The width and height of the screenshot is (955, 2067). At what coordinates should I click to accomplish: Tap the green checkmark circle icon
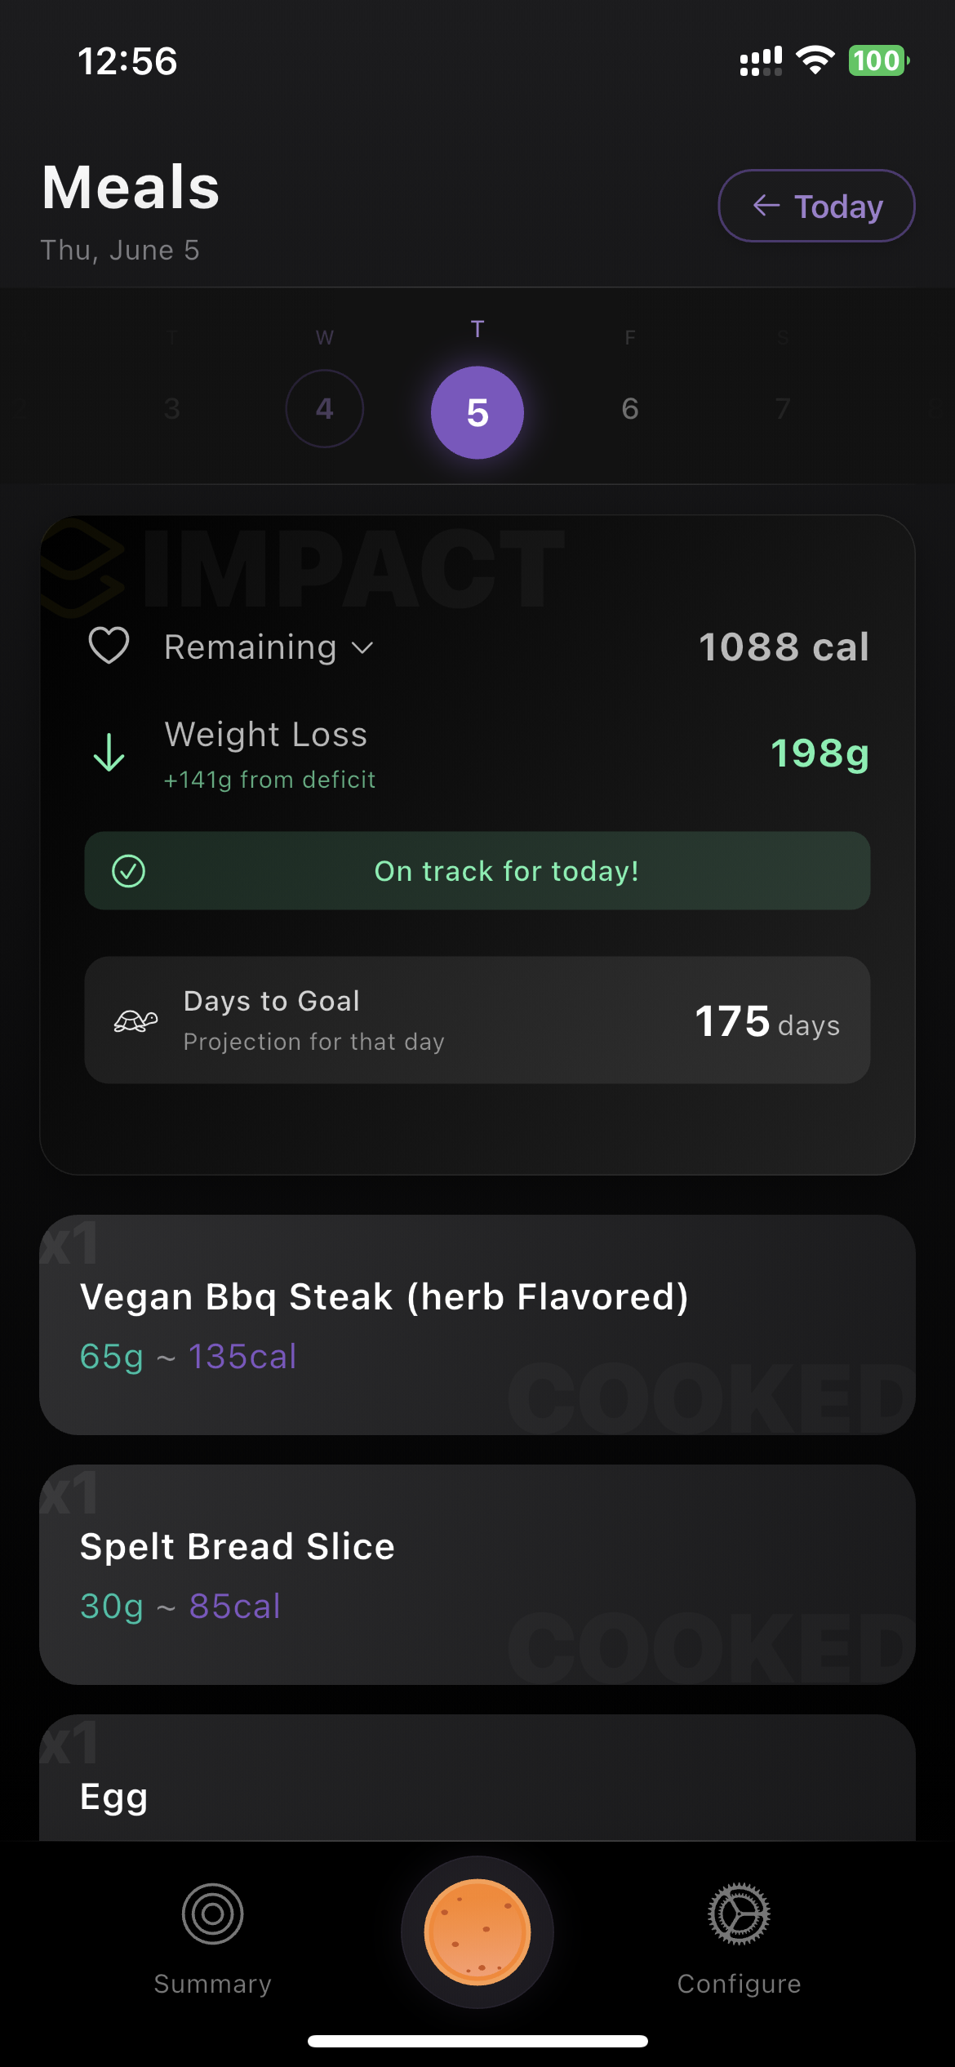coord(128,871)
